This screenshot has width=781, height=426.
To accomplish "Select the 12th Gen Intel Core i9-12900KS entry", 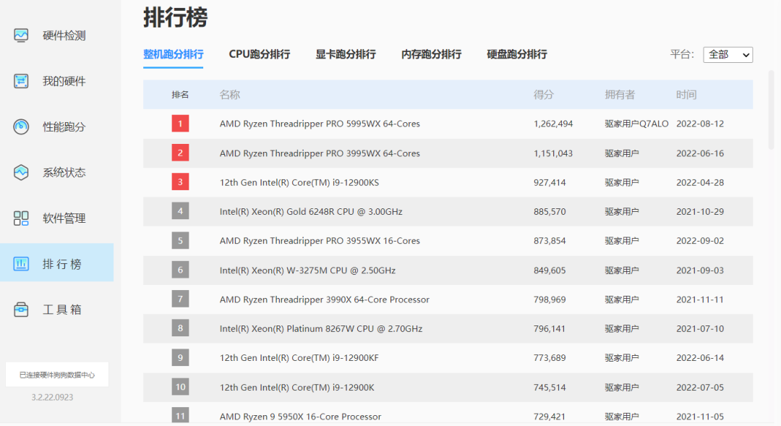I will tap(299, 182).
